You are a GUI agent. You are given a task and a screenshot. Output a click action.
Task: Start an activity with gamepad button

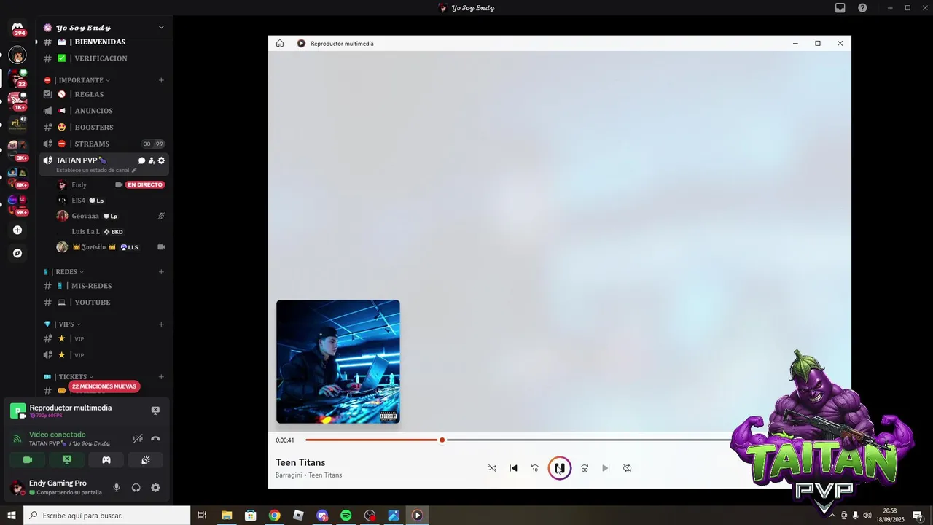pyautogui.click(x=106, y=460)
